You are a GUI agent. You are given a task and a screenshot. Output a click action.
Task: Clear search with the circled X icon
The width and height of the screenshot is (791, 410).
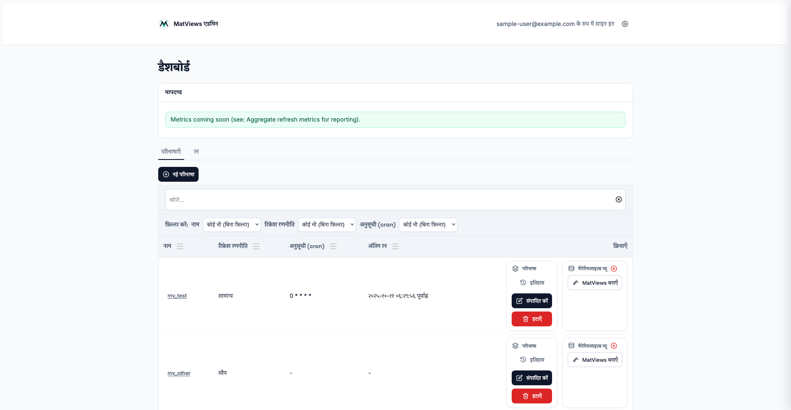(618, 199)
